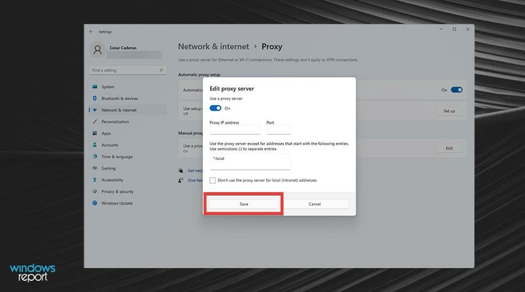Screen dimensions: 525x292
Task: Click the Privacy & security shield icon
Action: 94,192
